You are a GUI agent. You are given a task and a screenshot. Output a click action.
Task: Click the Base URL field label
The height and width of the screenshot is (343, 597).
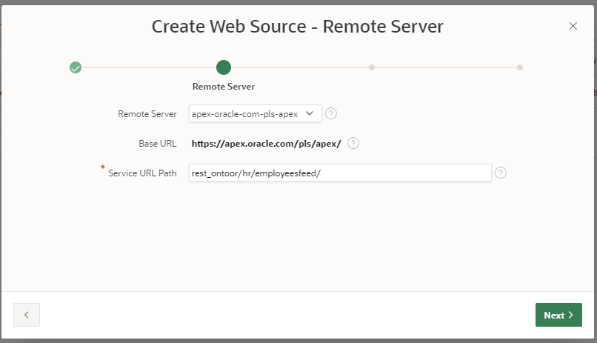pos(157,144)
